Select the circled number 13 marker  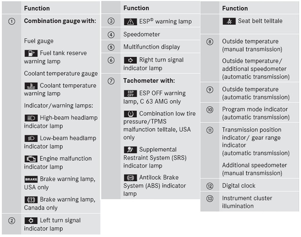pyautogui.click(x=210, y=198)
